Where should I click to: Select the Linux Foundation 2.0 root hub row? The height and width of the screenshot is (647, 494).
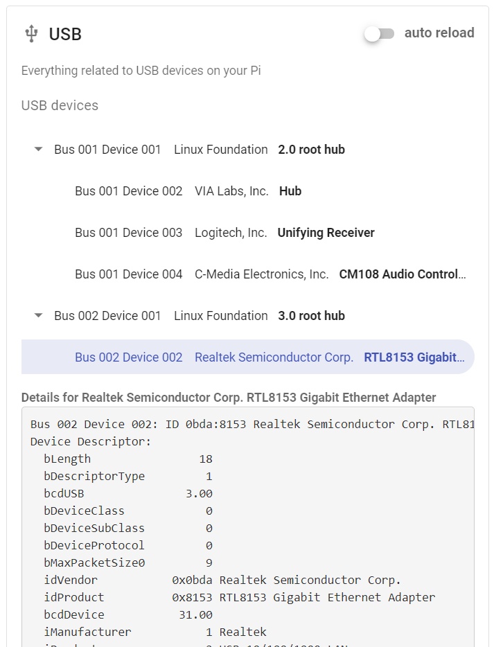247,150
